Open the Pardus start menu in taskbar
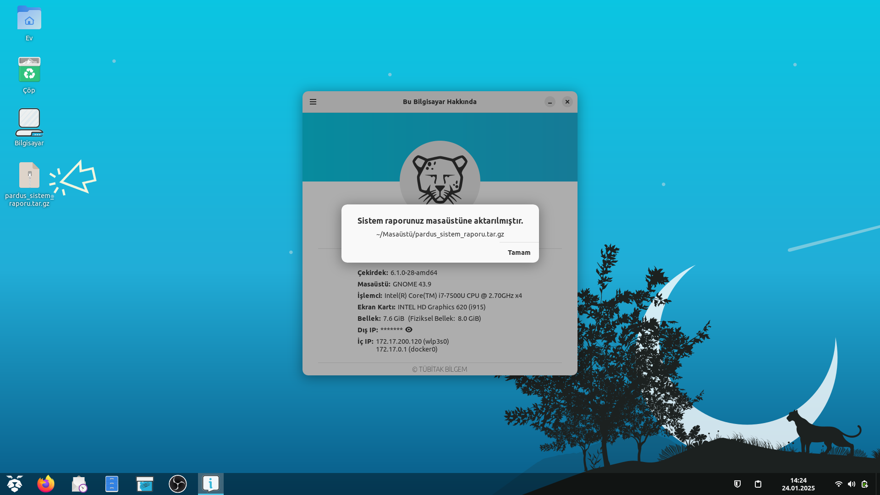This screenshot has width=880, height=495. (x=15, y=484)
